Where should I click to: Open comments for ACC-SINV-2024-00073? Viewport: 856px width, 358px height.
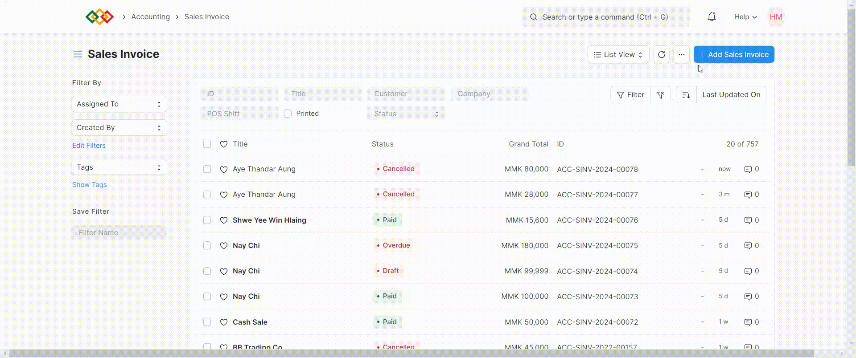[x=752, y=297]
